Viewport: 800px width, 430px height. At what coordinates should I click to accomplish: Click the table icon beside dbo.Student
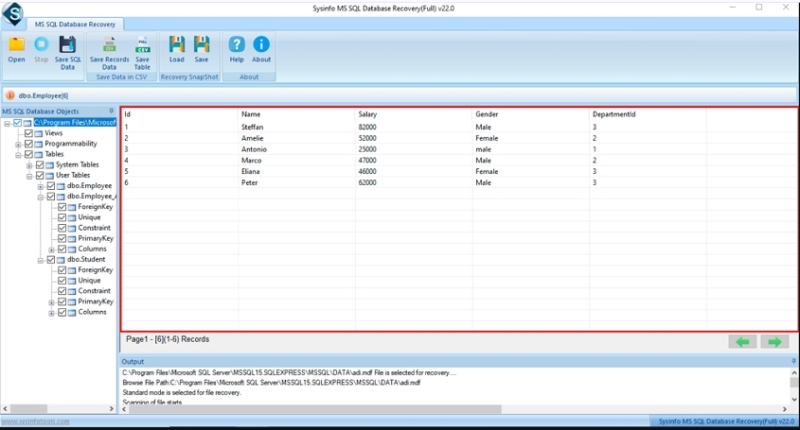tap(61, 260)
